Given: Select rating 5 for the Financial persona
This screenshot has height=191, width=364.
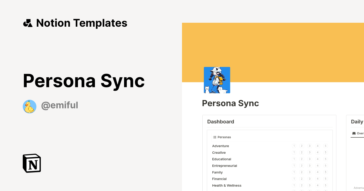Looking at the screenshot, I should [x=325, y=179].
